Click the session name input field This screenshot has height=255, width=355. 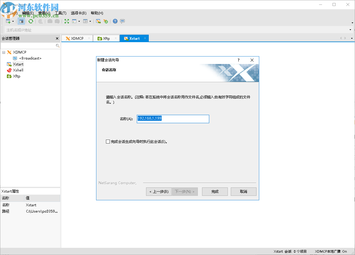coord(173,119)
